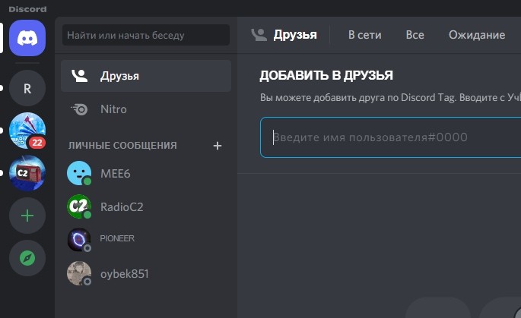The width and height of the screenshot is (521, 318).
Task: Click the waving friends icon in top header
Action: tap(259, 35)
